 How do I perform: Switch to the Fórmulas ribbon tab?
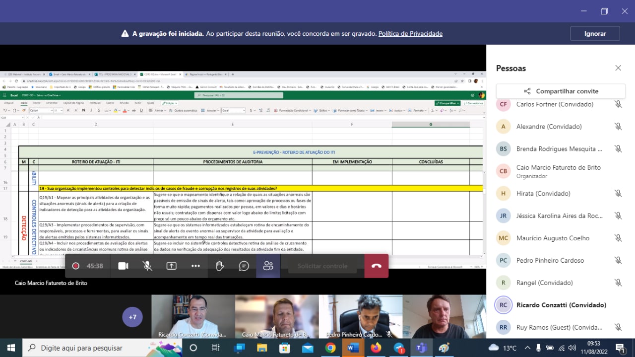[94, 103]
